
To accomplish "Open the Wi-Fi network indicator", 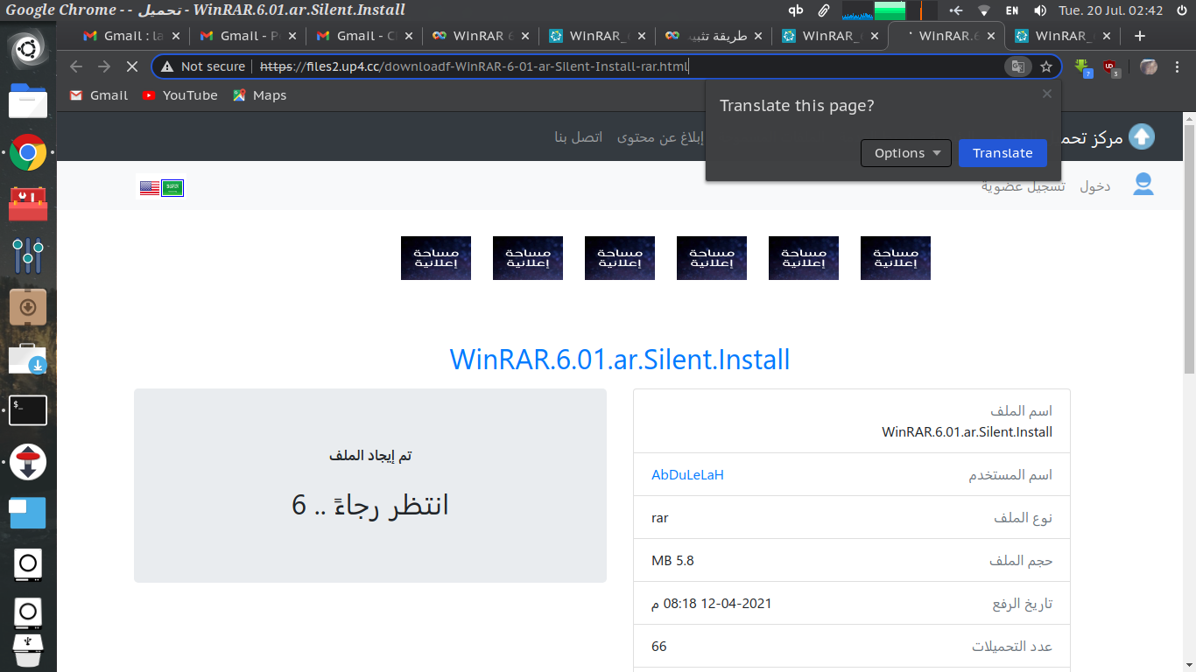I will point(984,10).
